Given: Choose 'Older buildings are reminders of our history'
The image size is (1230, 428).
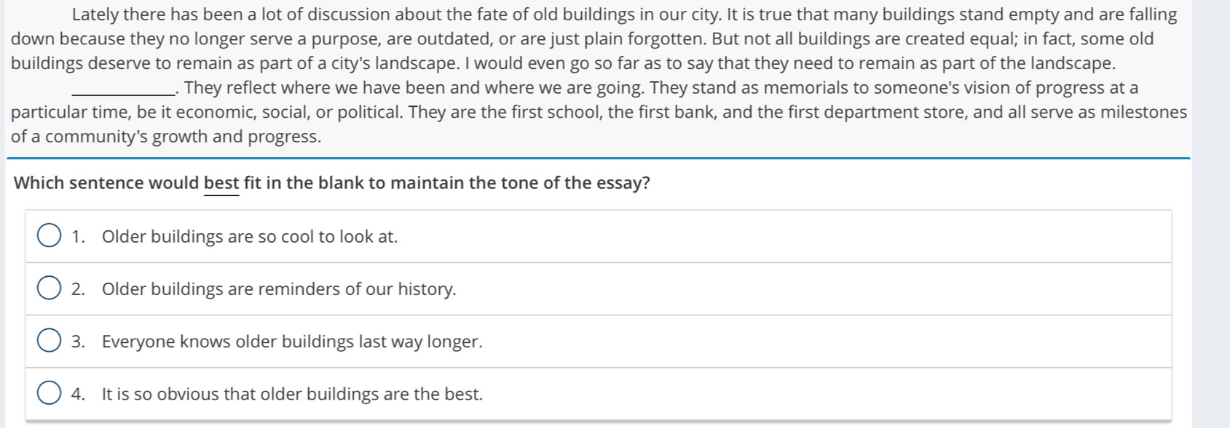Looking at the screenshot, I should coord(279,289).
